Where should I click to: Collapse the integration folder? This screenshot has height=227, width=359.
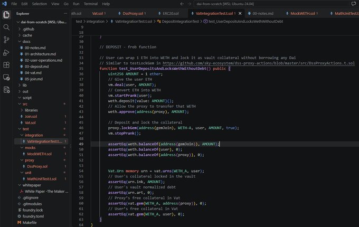point(41,135)
